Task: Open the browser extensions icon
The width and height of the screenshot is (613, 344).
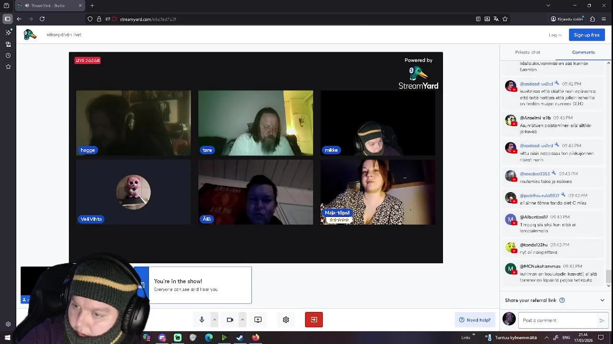Action: pyautogui.click(x=592, y=19)
